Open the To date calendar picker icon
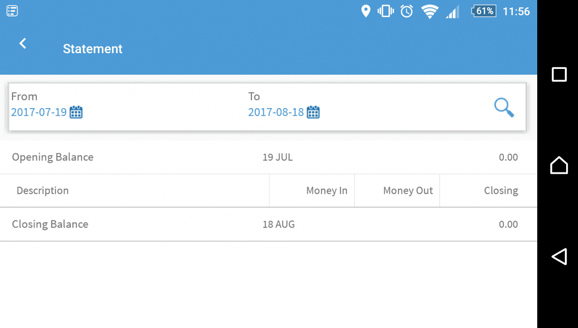The height and width of the screenshot is (328, 578). 313,112
